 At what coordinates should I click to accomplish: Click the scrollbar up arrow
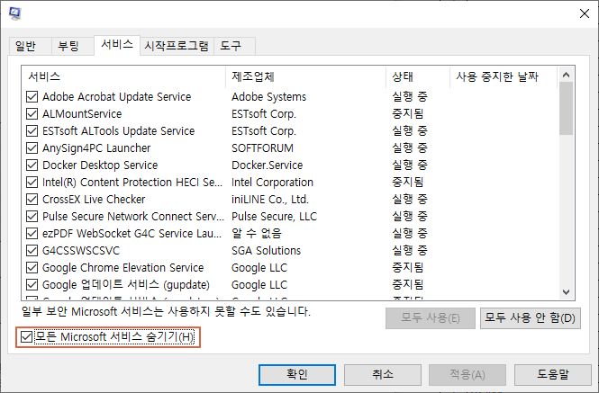click(x=567, y=75)
